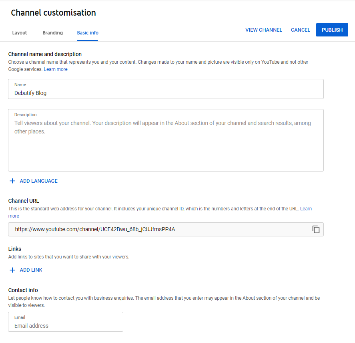Switch to the Layout tab

(x=20, y=32)
